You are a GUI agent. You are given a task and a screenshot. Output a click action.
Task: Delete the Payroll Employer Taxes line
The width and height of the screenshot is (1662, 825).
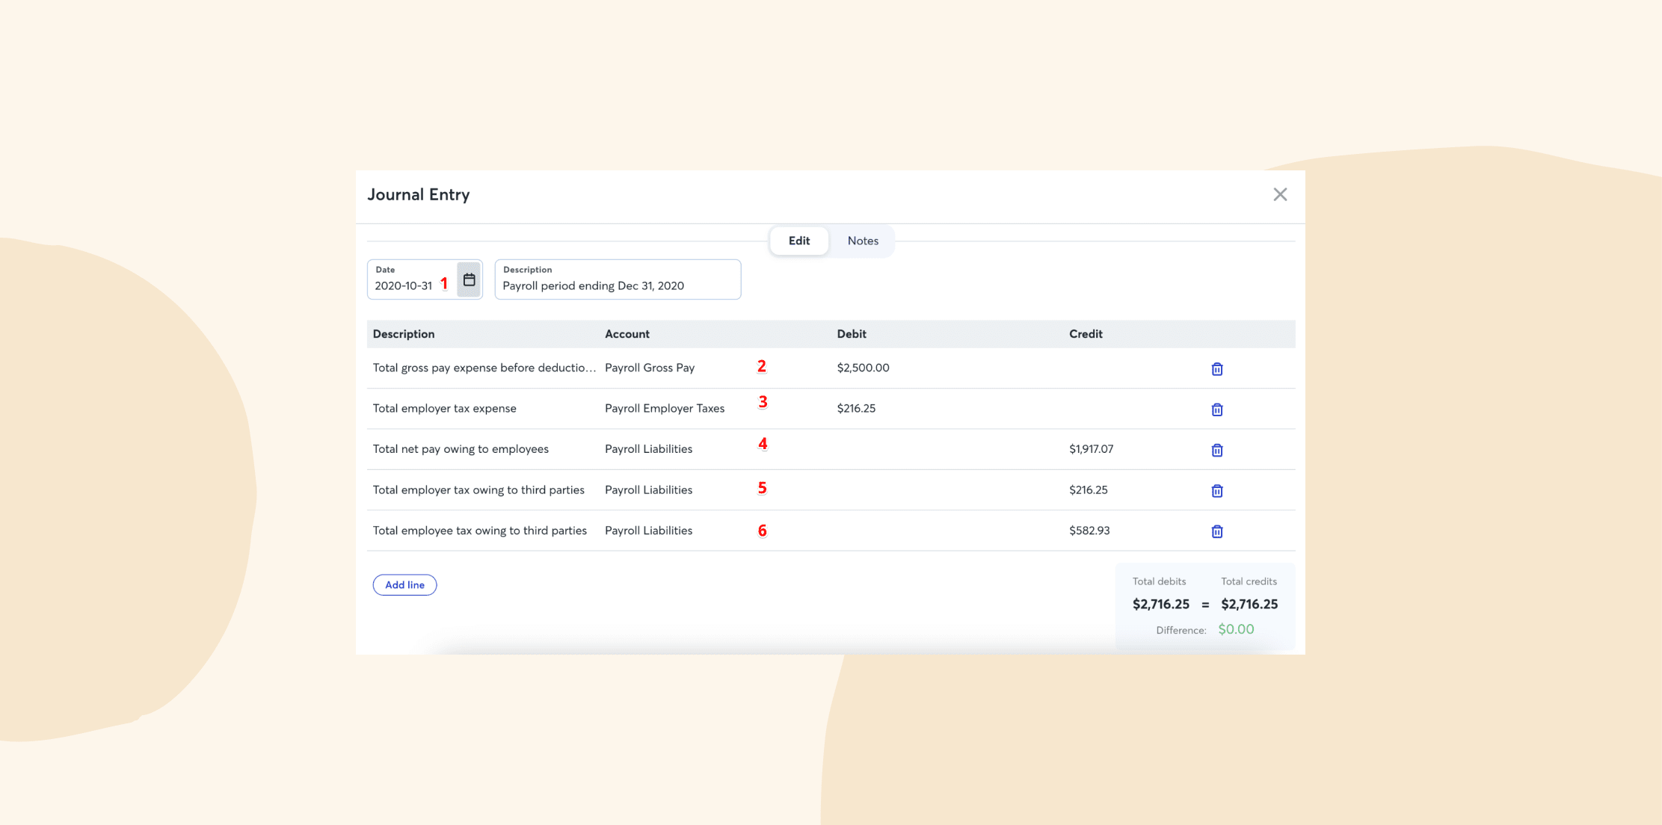(1216, 410)
